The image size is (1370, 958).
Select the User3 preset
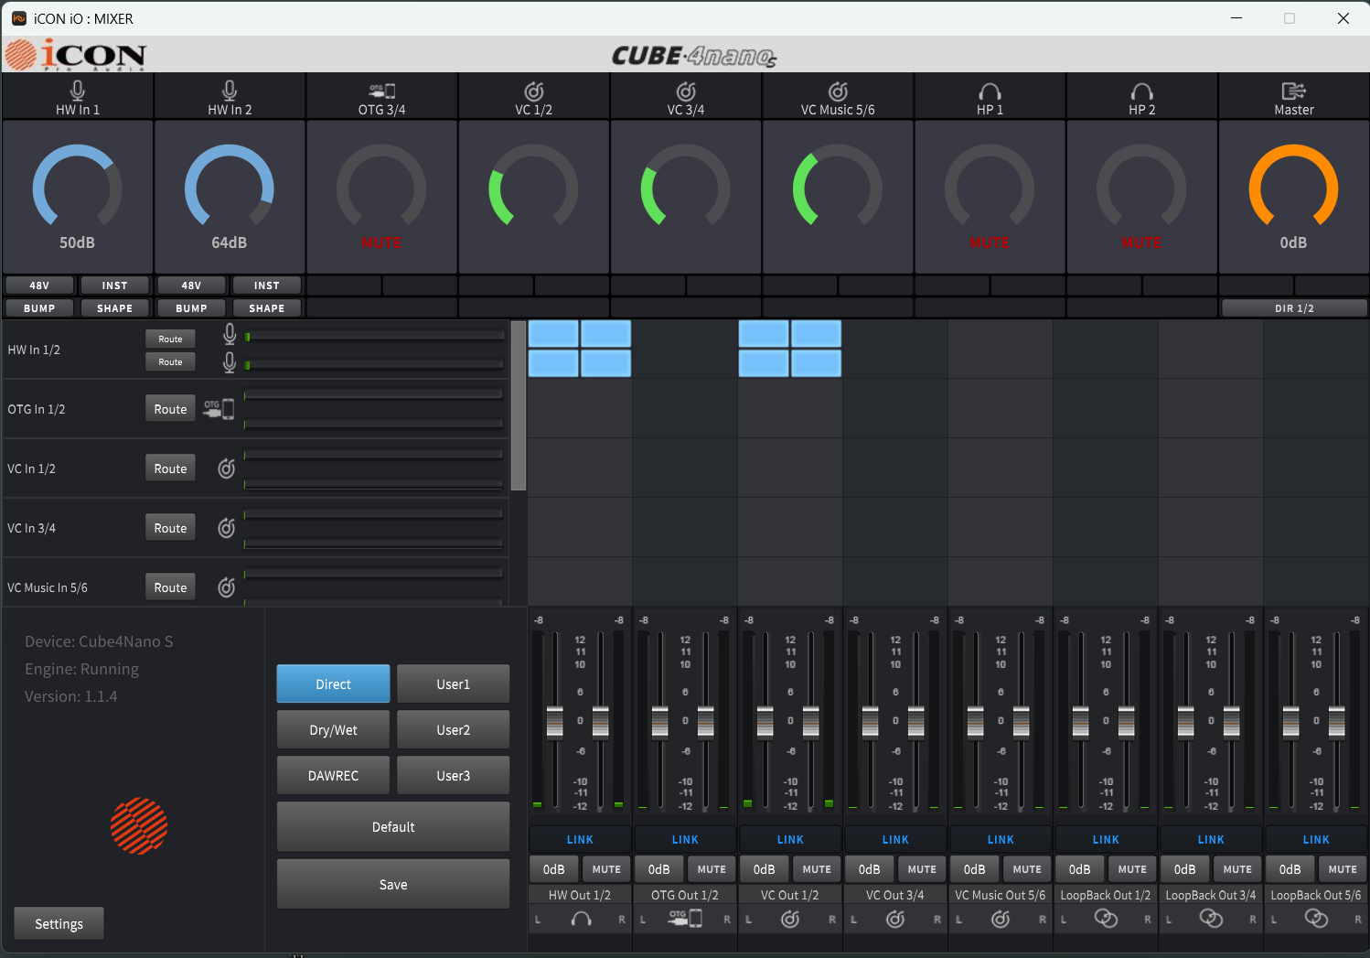(x=453, y=776)
